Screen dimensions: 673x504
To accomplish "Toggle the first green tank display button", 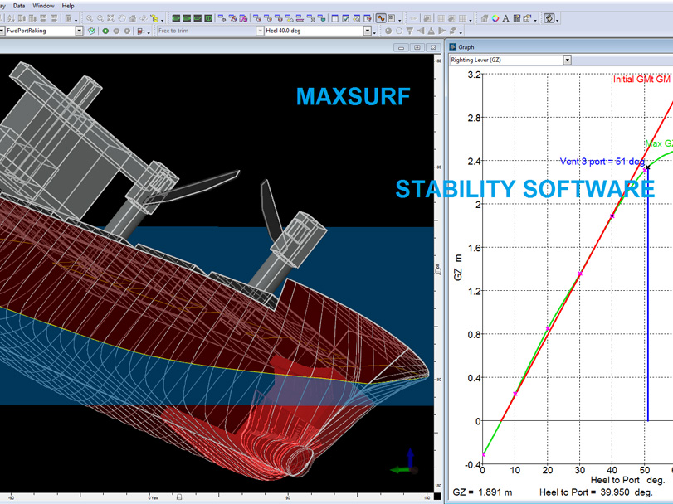I will (x=176, y=17).
